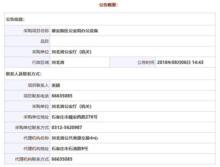
Task: Click the 河北省 region value
Action: tap(58, 62)
